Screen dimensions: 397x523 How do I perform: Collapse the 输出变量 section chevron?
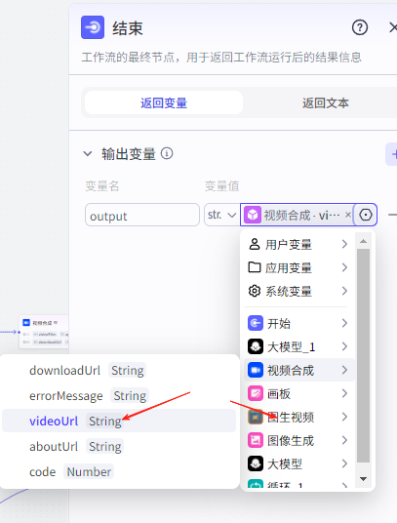click(x=88, y=154)
